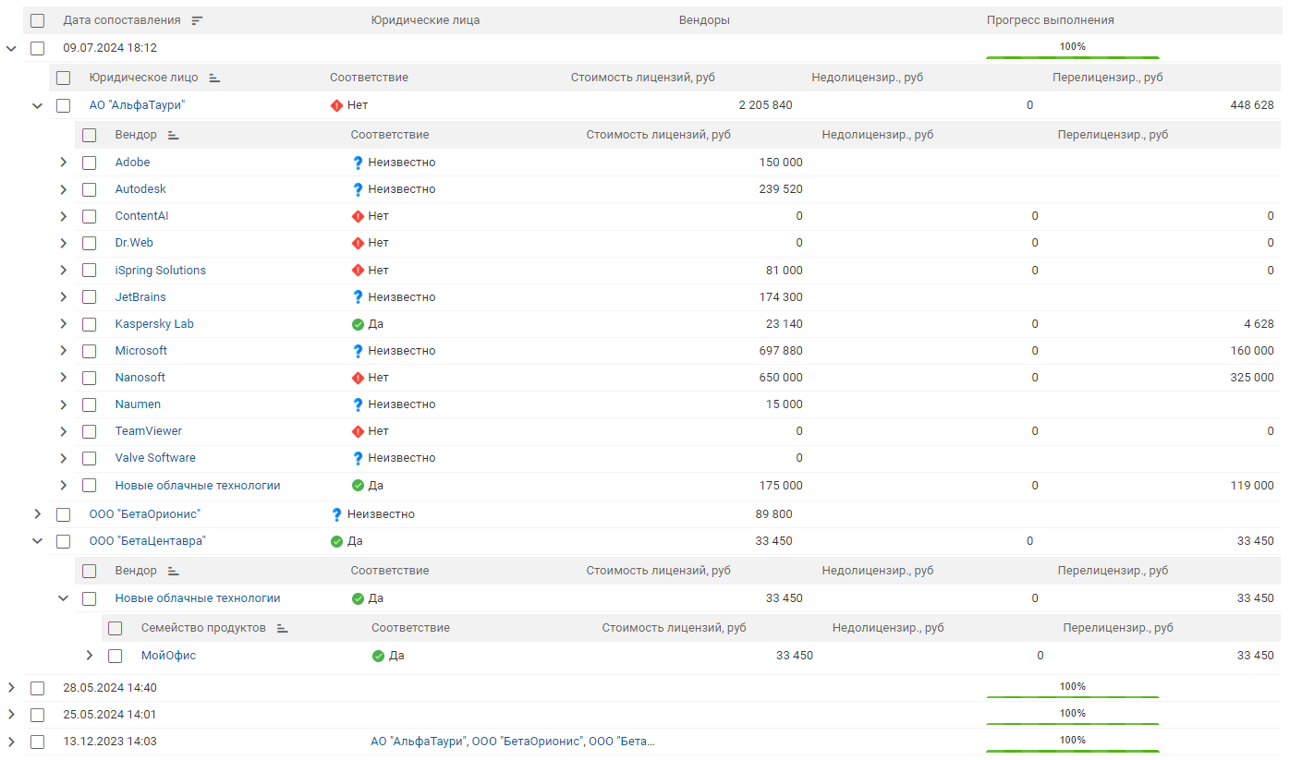Screen dimensions: 1290x760
Task: Open the МойОфис product family link
Action: click(169, 655)
